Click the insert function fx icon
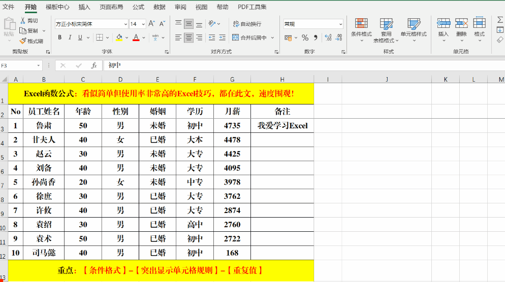The image size is (505, 282). 93,65
